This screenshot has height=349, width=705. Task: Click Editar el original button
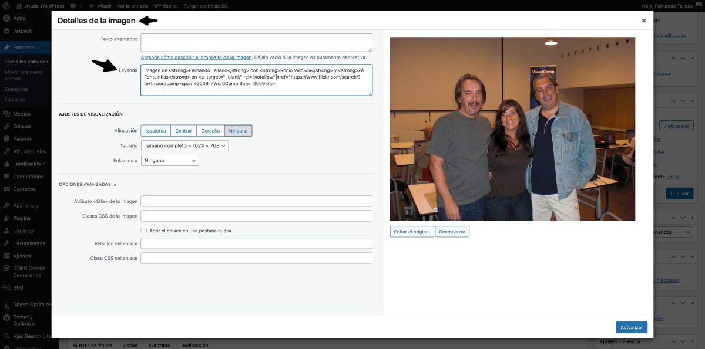pyautogui.click(x=412, y=232)
